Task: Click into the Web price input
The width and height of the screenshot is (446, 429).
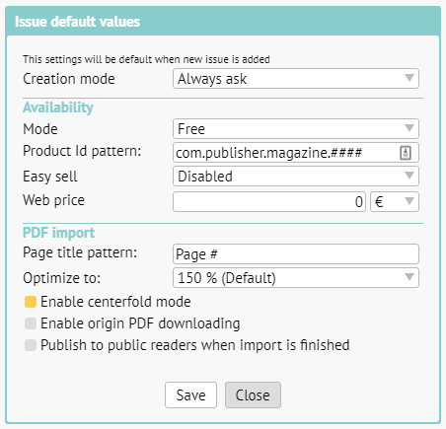Action: point(269,201)
